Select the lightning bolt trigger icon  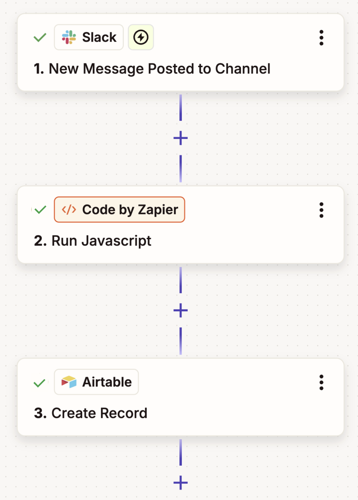[x=141, y=37]
